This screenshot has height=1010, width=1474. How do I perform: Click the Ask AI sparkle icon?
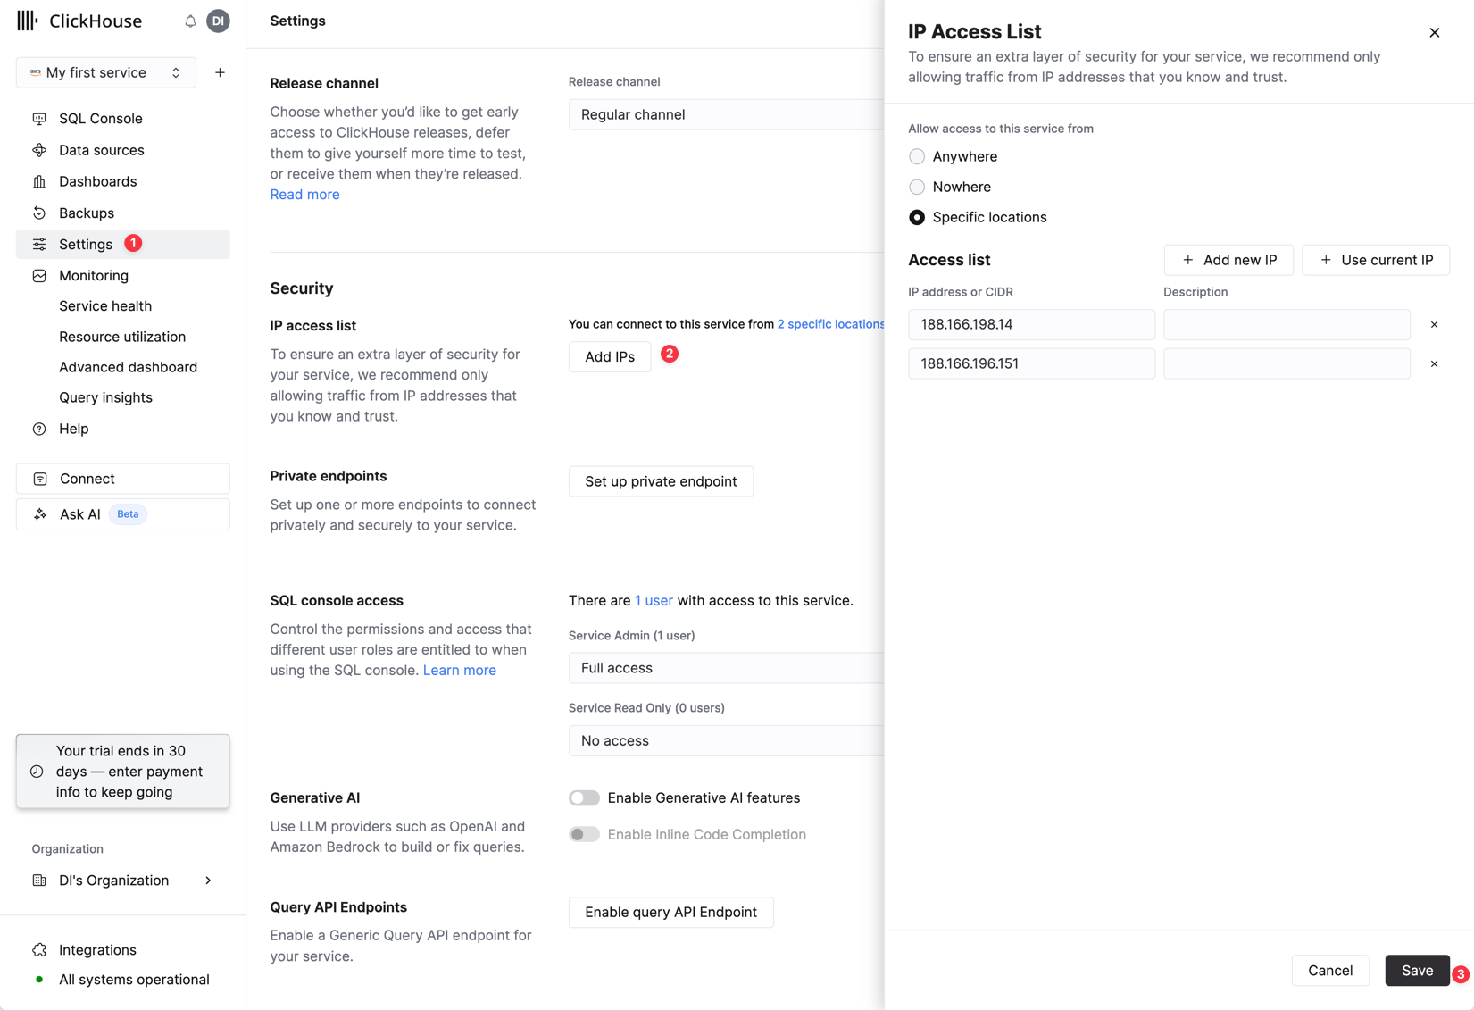[39, 514]
